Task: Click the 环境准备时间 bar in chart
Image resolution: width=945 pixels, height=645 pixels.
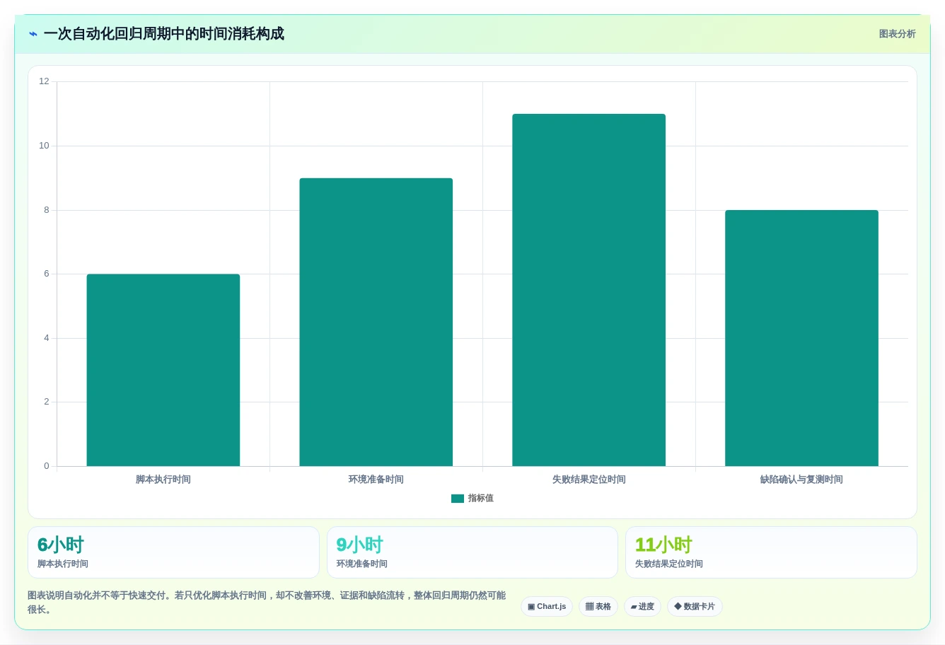Action: point(376,322)
